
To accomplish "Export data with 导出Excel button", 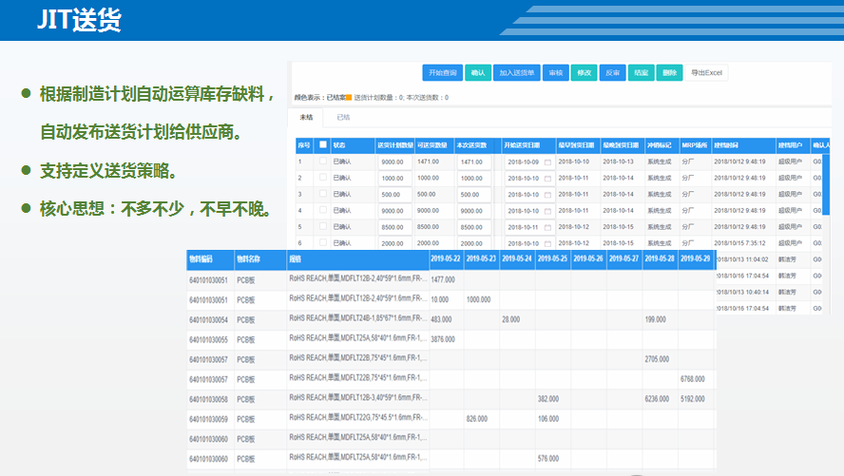I will (x=707, y=72).
